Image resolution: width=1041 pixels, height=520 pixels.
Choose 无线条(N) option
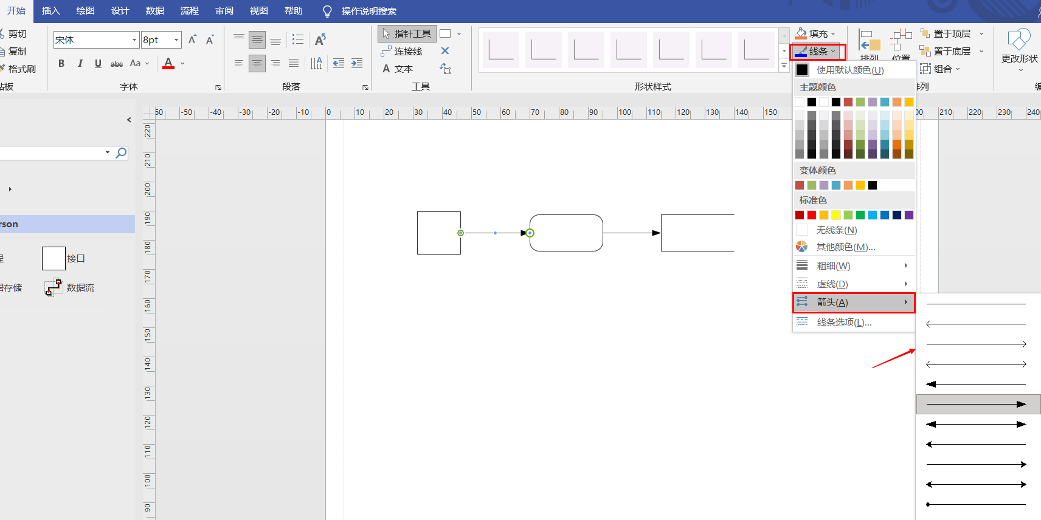[854, 230]
